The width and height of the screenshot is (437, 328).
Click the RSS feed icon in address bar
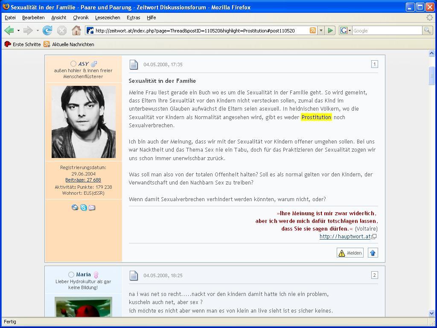point(313,30)
